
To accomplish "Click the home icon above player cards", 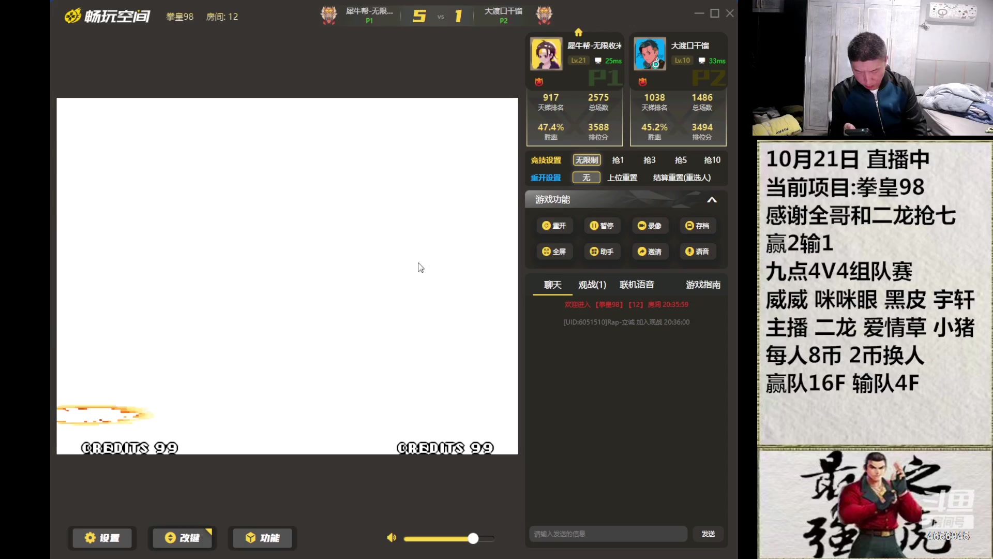I will [x=578, y=32].
